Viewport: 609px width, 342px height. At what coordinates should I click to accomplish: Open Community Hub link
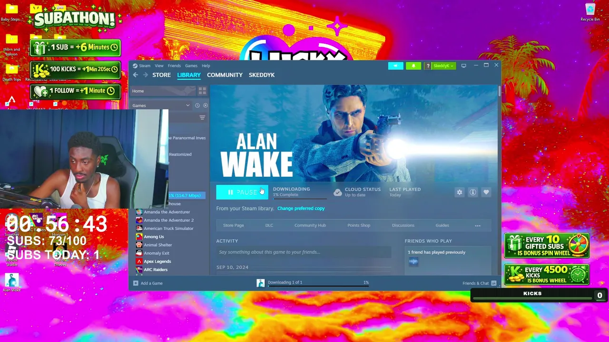pos(310,226)
